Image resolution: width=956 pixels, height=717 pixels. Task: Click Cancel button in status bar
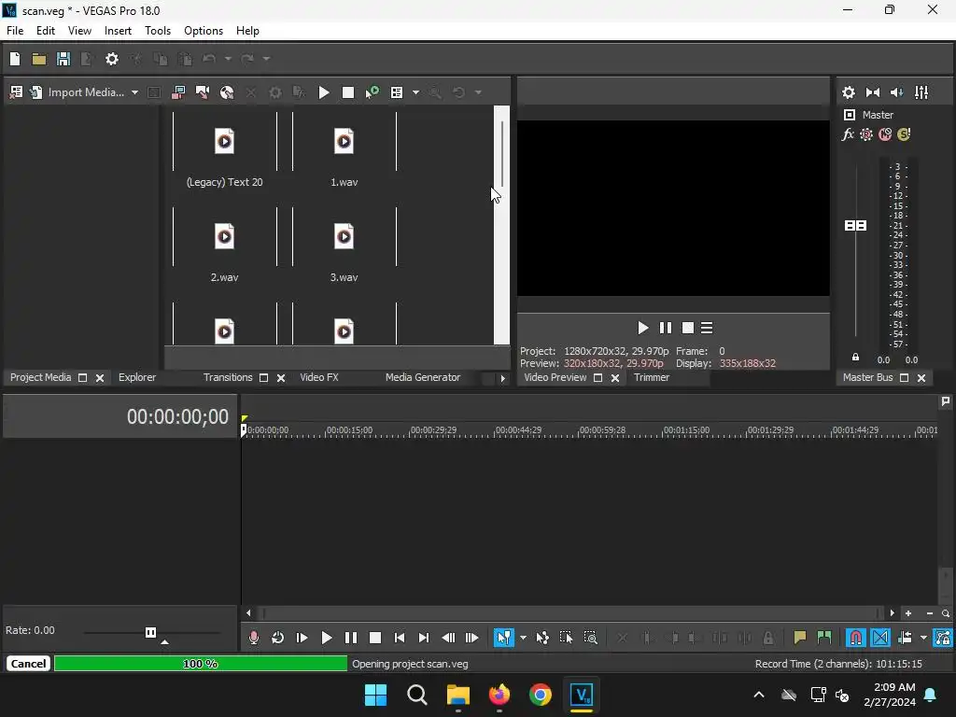point(28,664)
